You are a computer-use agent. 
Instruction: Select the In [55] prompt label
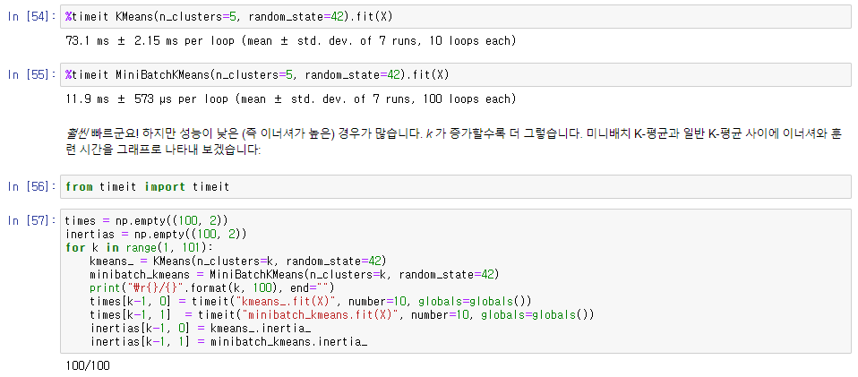click(31, 75)
